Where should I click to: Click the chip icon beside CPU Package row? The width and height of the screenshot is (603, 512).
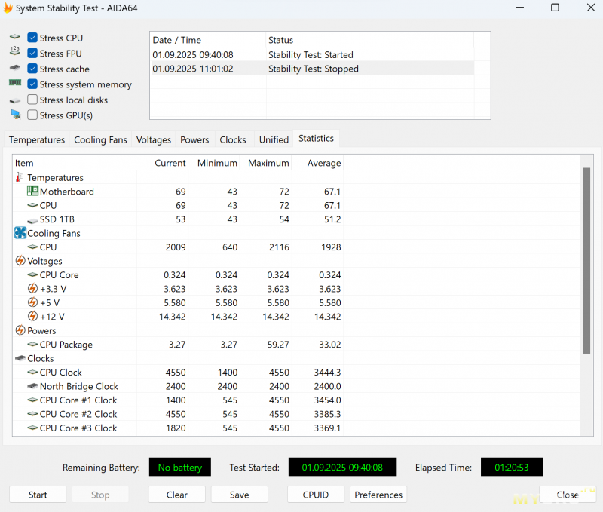[32, 345]
